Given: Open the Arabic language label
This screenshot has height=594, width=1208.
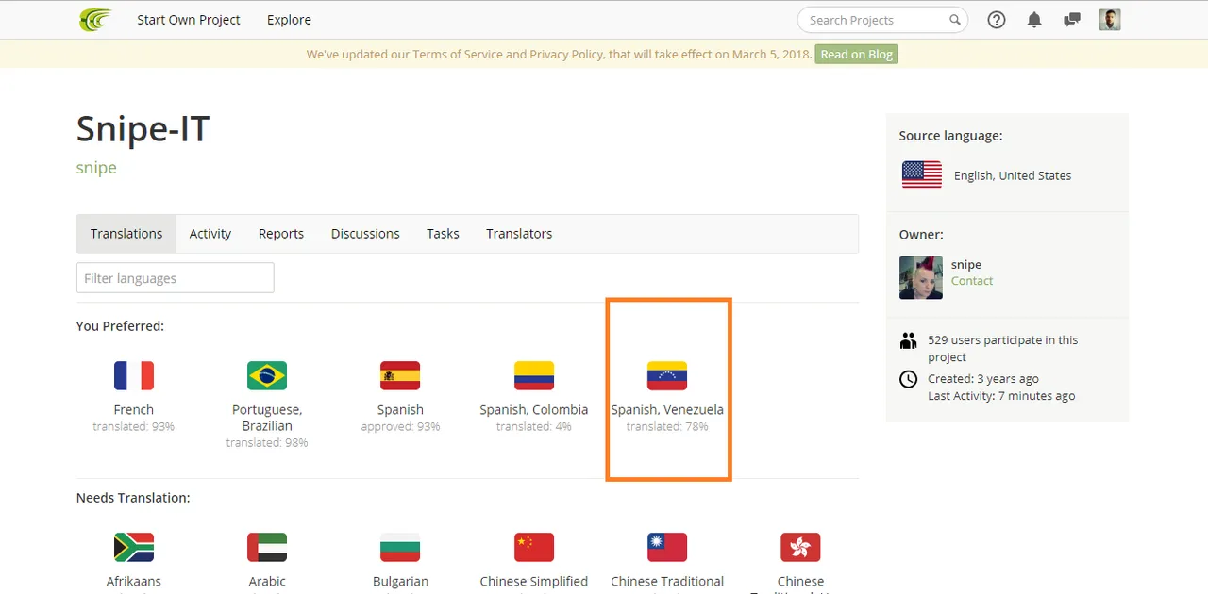Looking at the screenshot, I should (267, 582).
